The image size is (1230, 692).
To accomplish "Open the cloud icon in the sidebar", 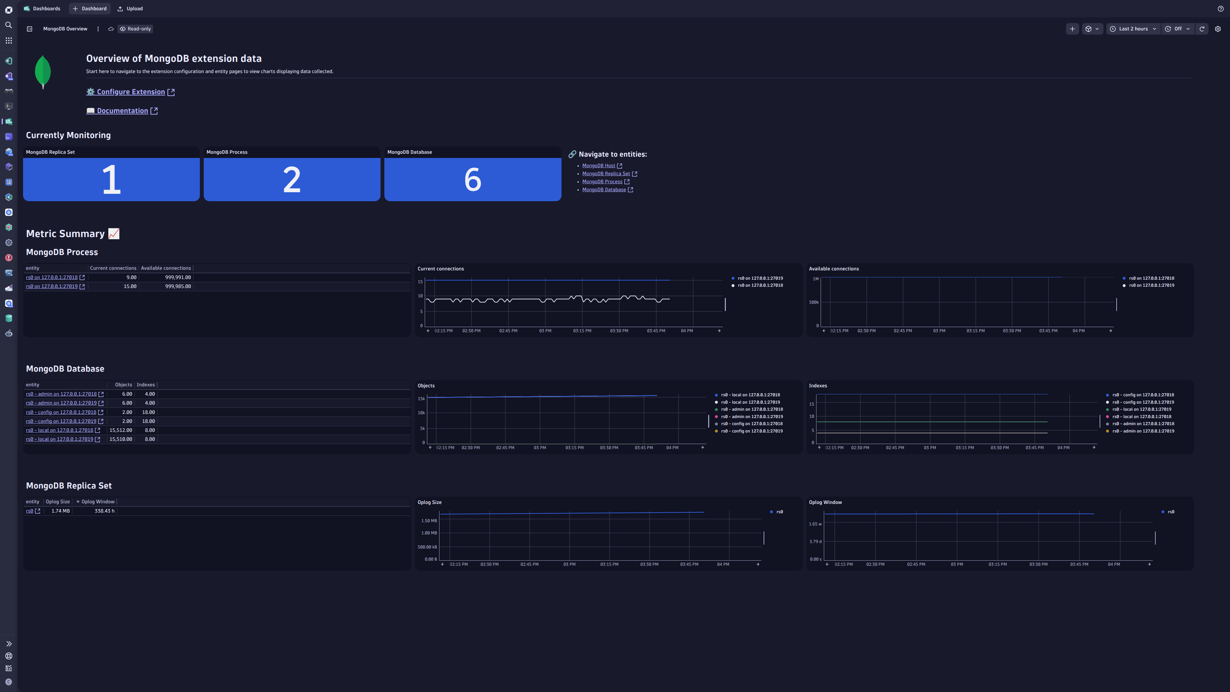I will coord(9,288).
